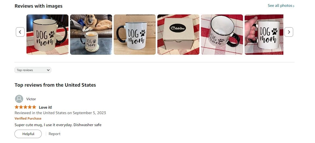Open photo with German shepherd on couch
This screenshot has width=315, height=143.
[91, 35]
